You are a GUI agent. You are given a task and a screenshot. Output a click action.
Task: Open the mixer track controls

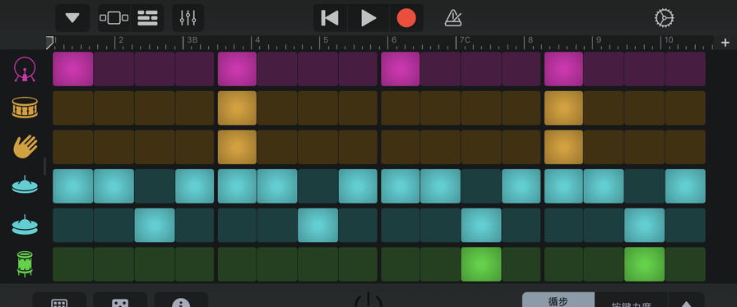[188, 18]
